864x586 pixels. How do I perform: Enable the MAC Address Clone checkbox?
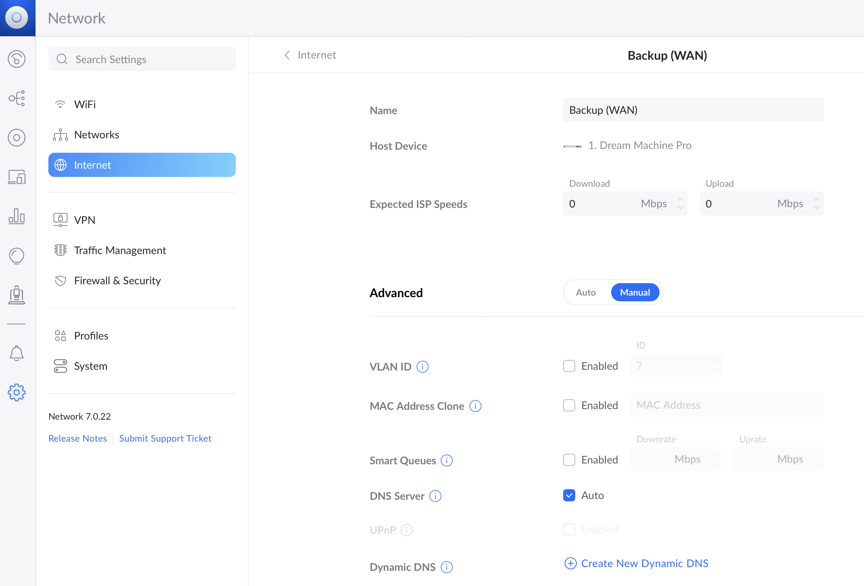[569, 405]
